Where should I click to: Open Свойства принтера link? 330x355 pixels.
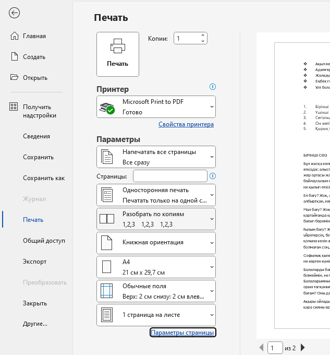click(186, 124)
